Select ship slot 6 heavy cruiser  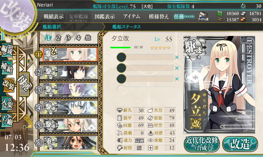(x=70, y=143)
